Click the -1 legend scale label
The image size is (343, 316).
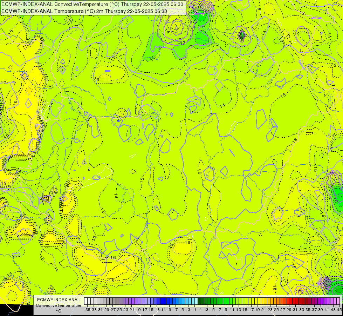pos(194,310)
